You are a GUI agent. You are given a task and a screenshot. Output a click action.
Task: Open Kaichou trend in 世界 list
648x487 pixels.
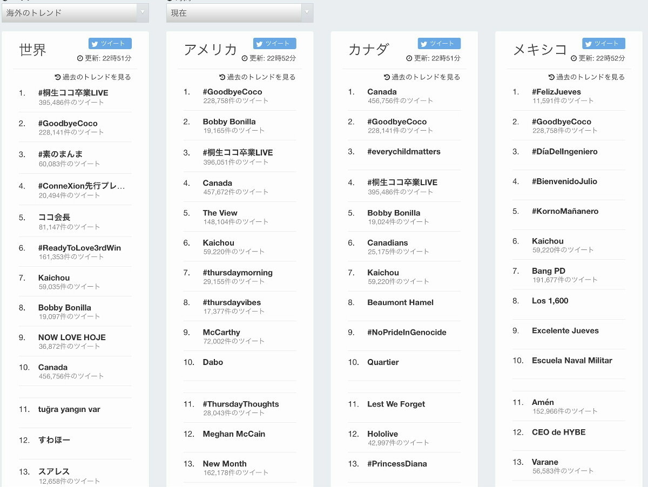54,278
